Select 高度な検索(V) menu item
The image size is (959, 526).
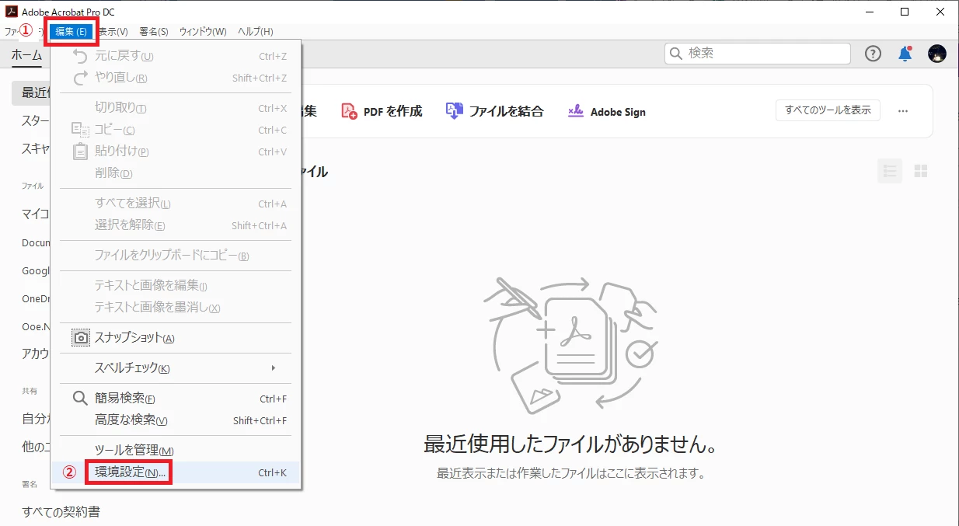coord(175,420)
